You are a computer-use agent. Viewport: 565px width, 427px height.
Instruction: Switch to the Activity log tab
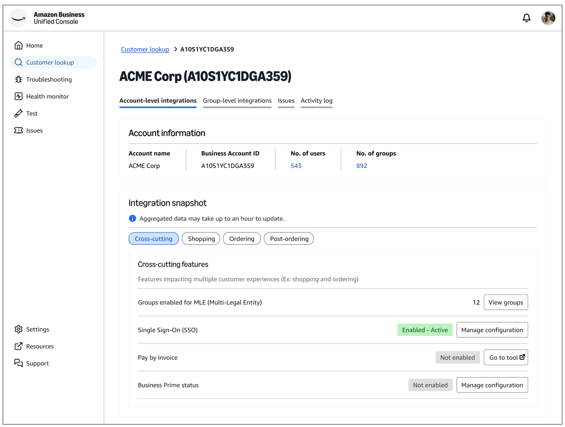pyautogui.click(x=316, y=101)
